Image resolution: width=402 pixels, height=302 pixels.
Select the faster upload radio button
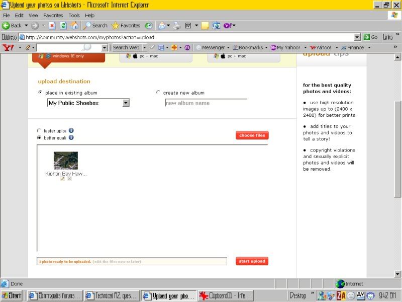(x=40, y=131)
